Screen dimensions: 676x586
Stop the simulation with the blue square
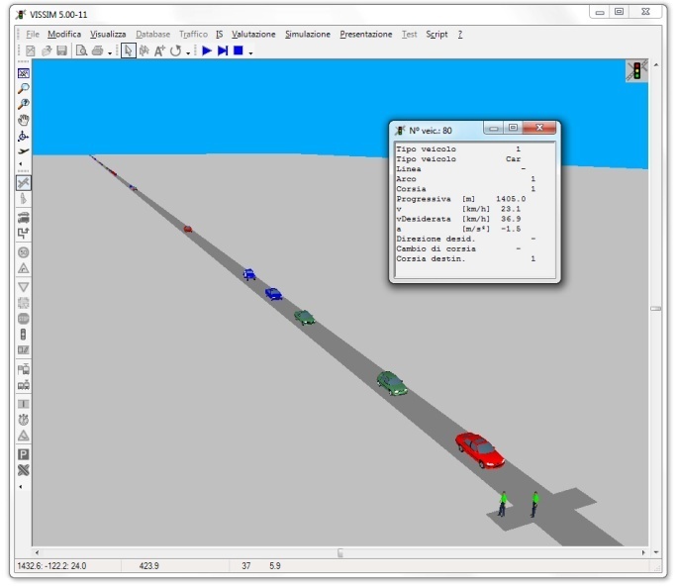point(238,50)
